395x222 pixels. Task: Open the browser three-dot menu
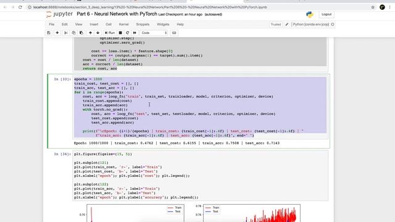pos(389,7)
